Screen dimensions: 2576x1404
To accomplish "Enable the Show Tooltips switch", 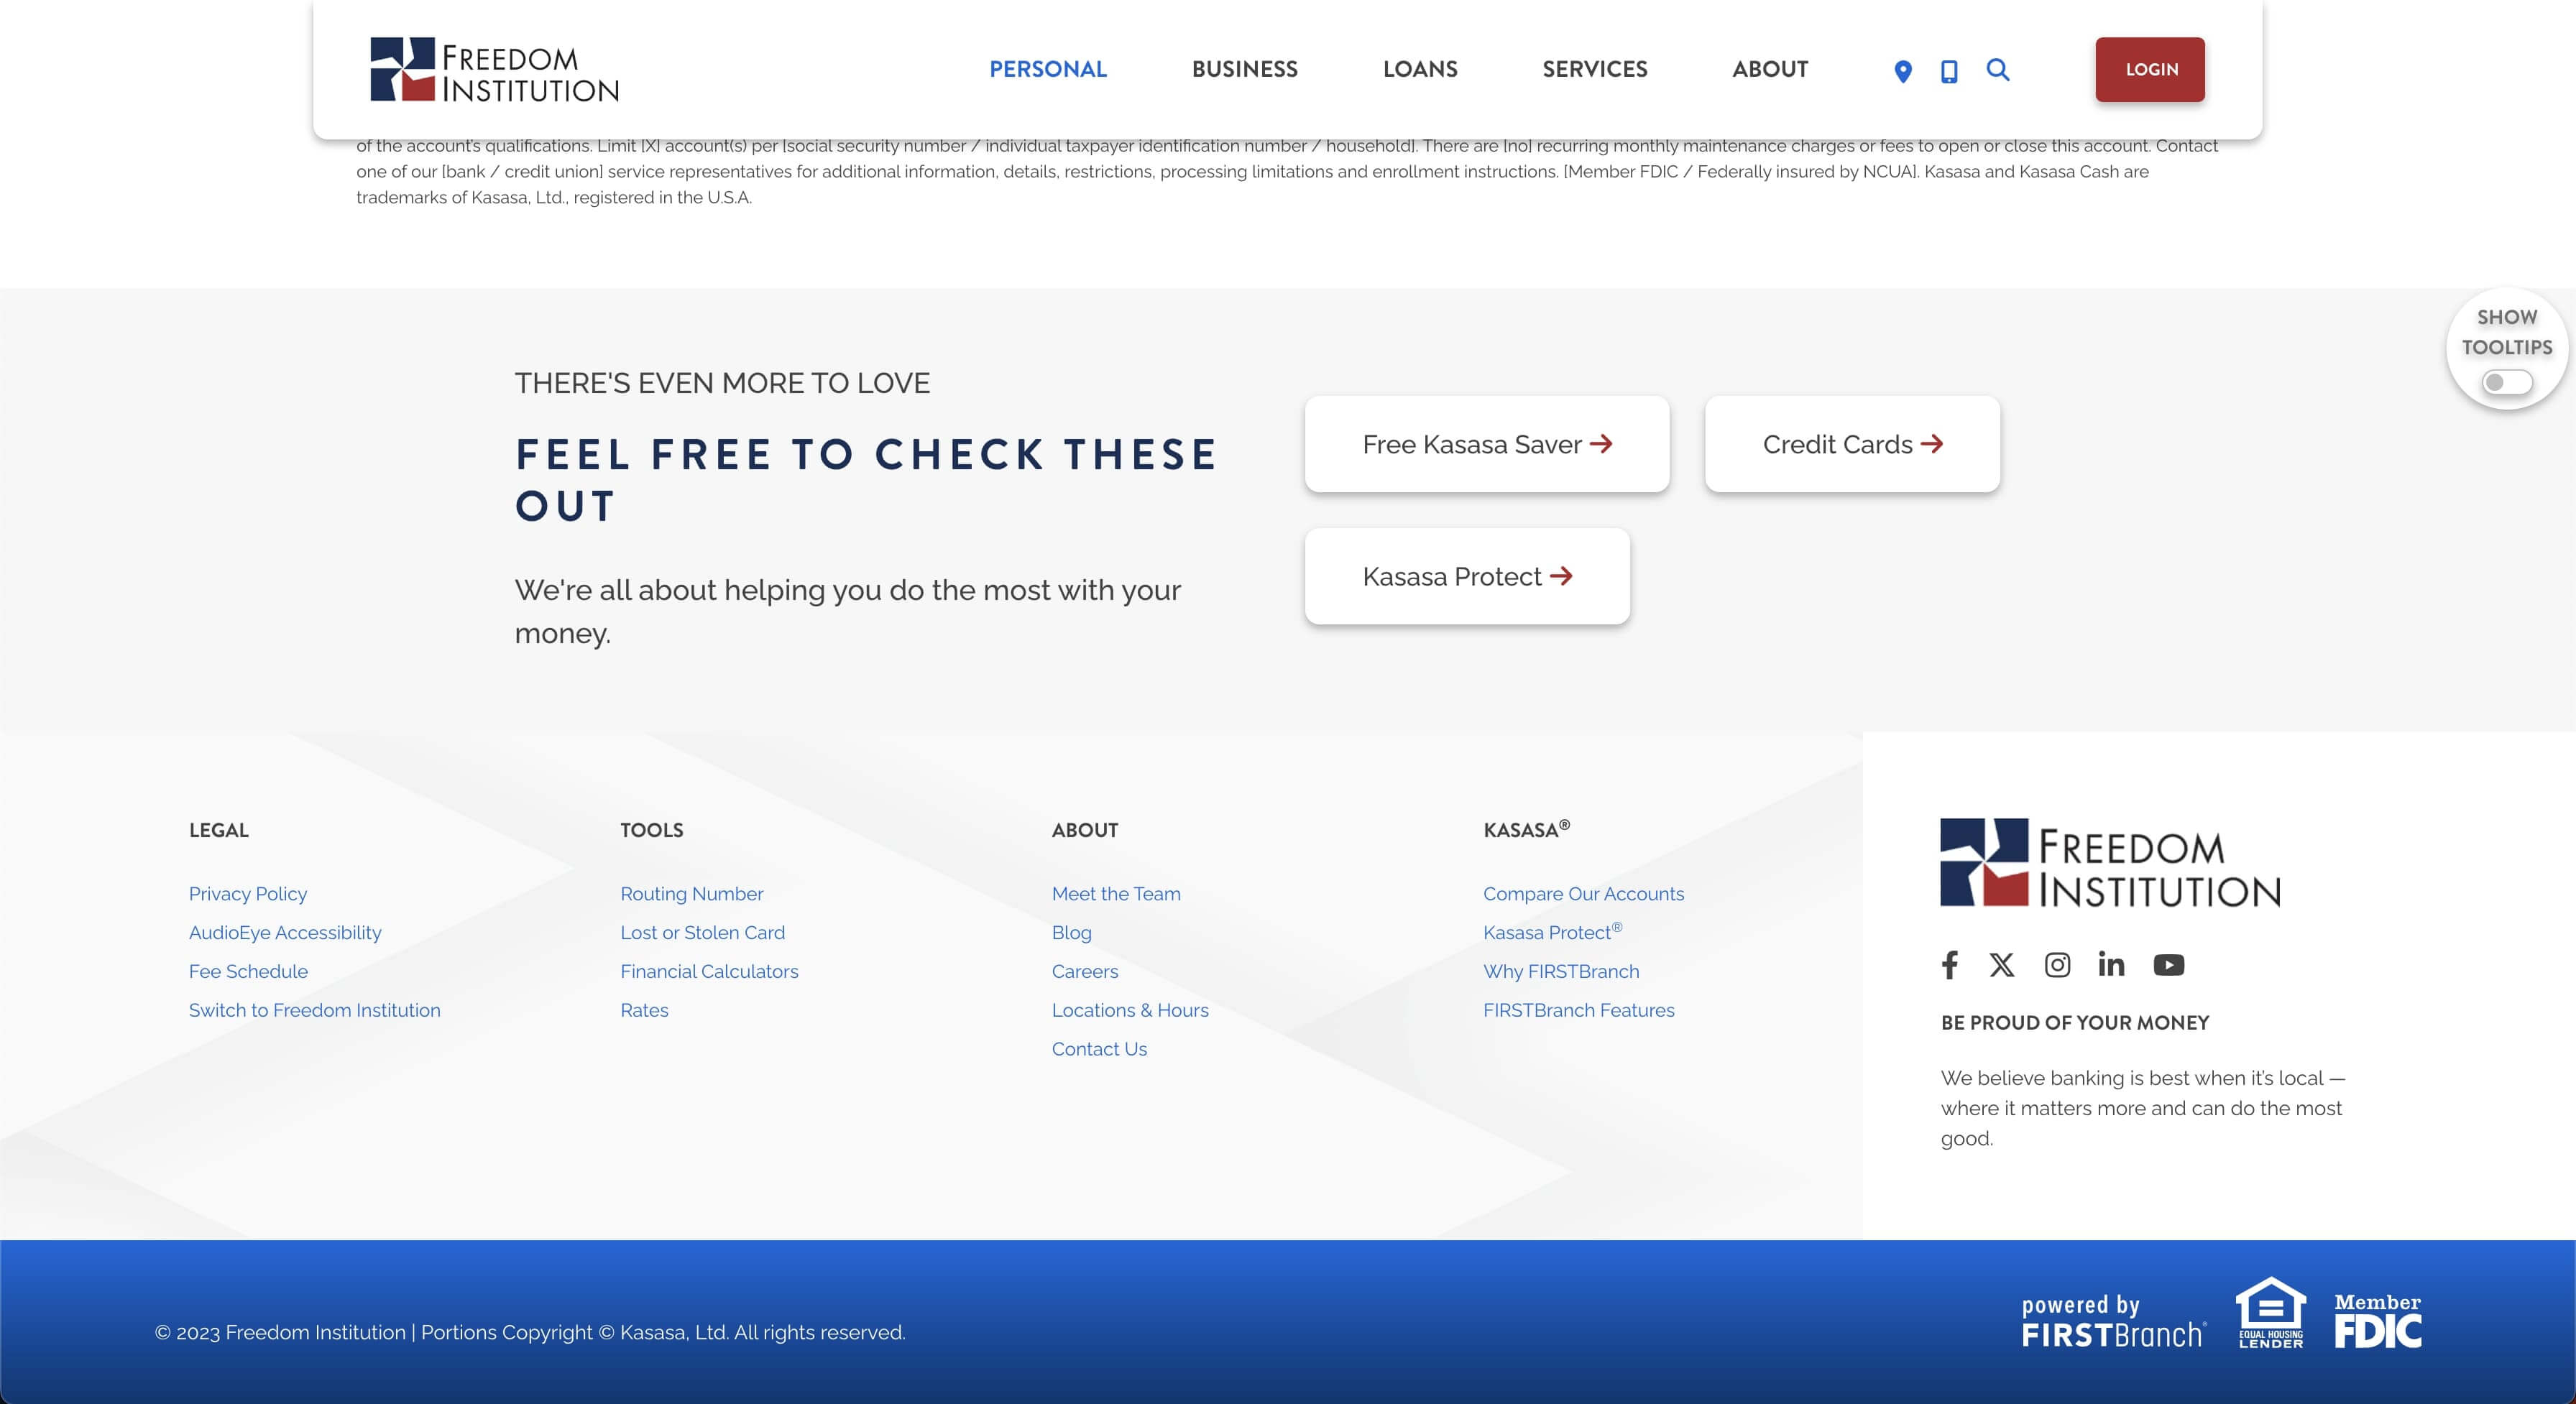I will (2506, 381).
